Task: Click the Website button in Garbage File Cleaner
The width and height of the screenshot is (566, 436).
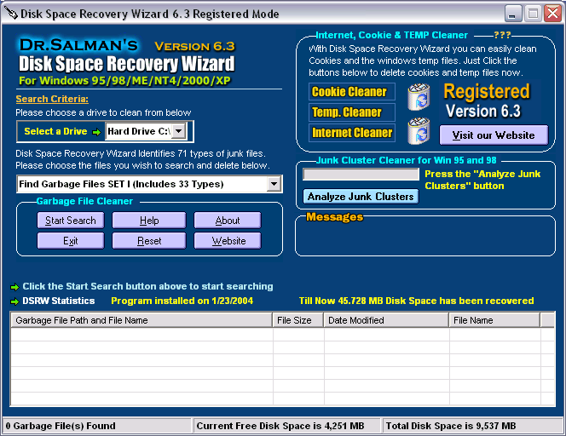Action: point(228,240)
